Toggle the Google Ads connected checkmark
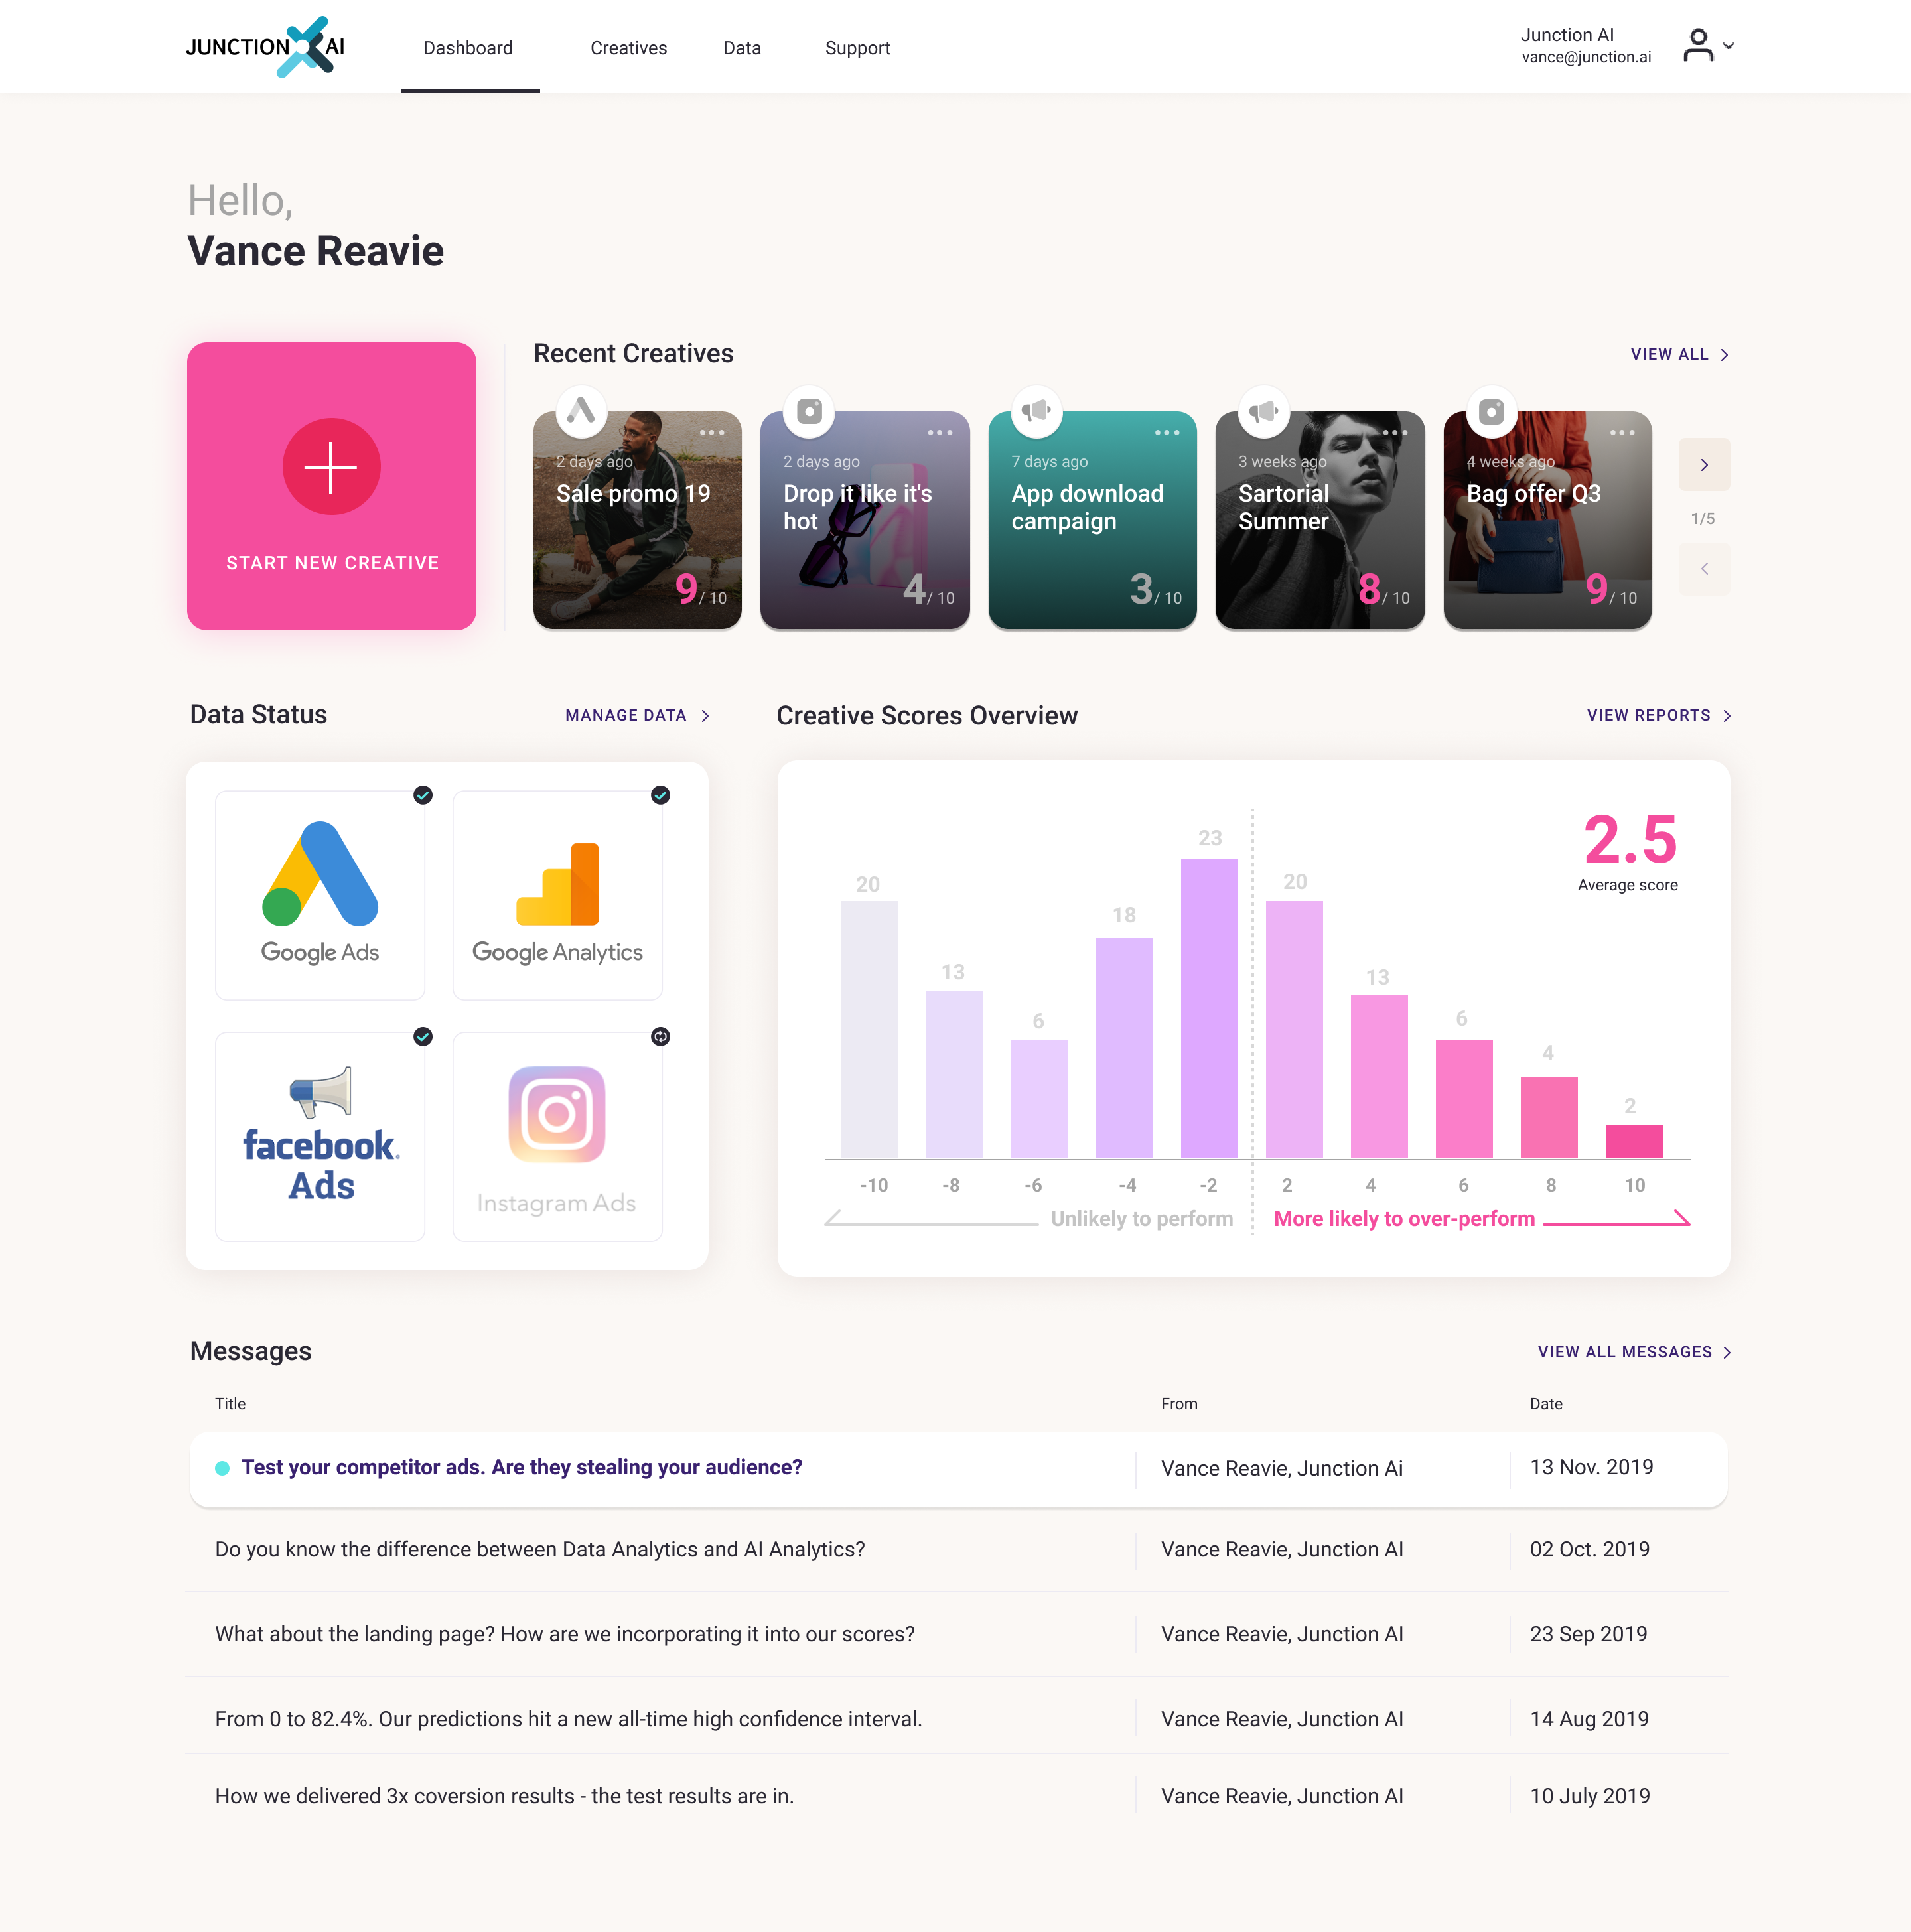The height and width of the screenshot is (1932, 1911). tap(423, 795)
